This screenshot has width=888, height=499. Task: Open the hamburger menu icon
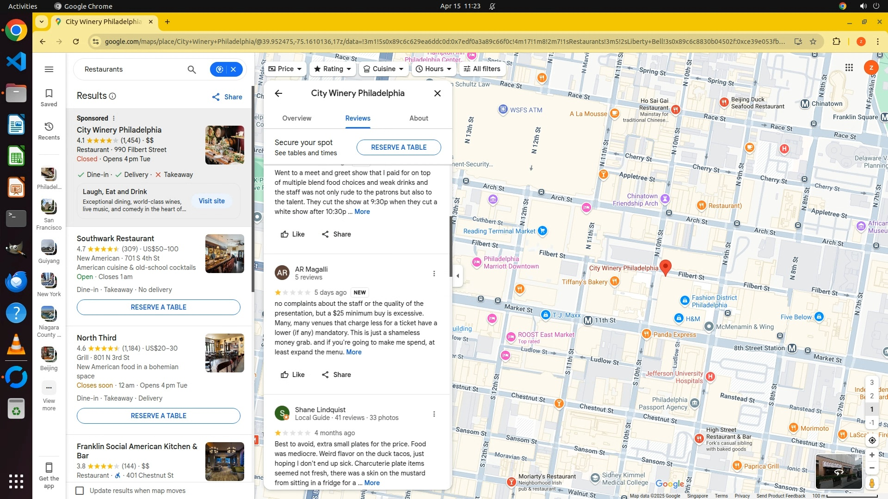pyautogui.click(x=49, y=69)
